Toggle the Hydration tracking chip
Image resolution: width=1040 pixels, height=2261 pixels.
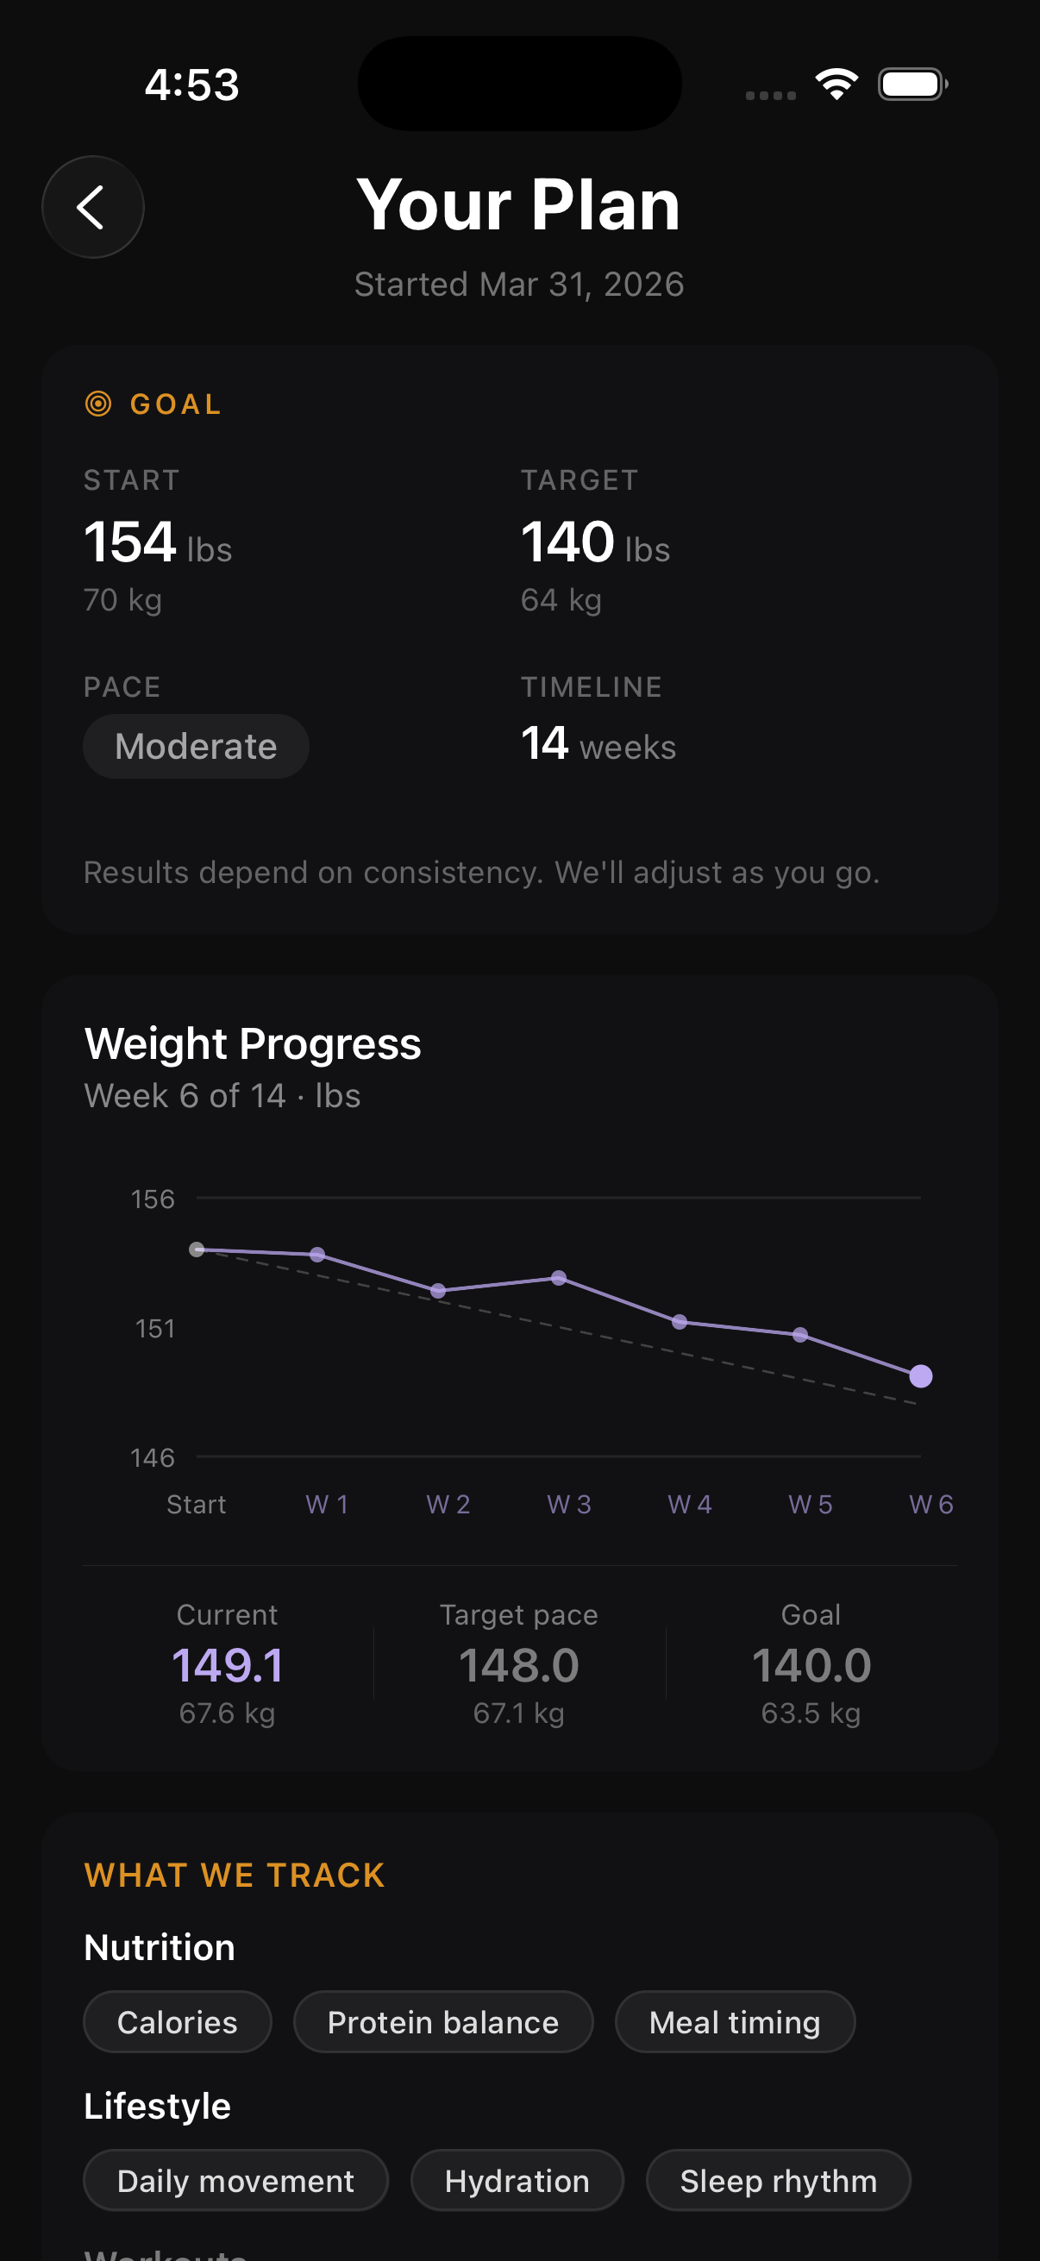pos(517,2180)
